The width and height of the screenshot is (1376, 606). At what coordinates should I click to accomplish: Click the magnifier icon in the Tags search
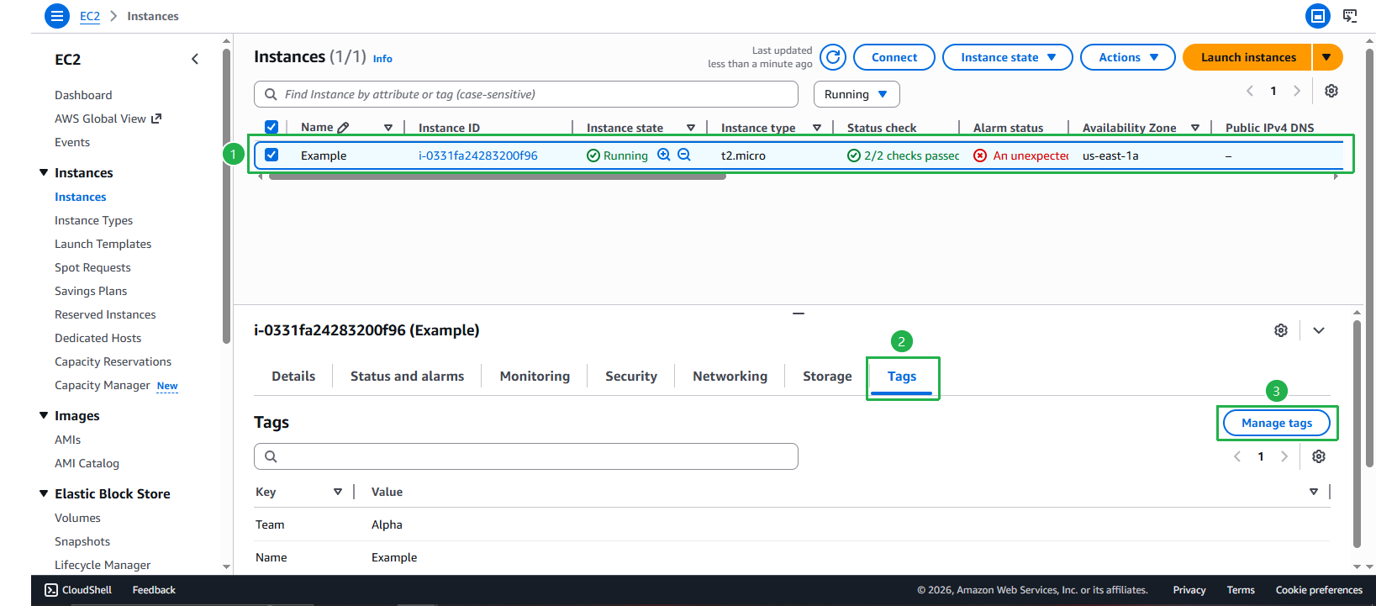(271, 456)
